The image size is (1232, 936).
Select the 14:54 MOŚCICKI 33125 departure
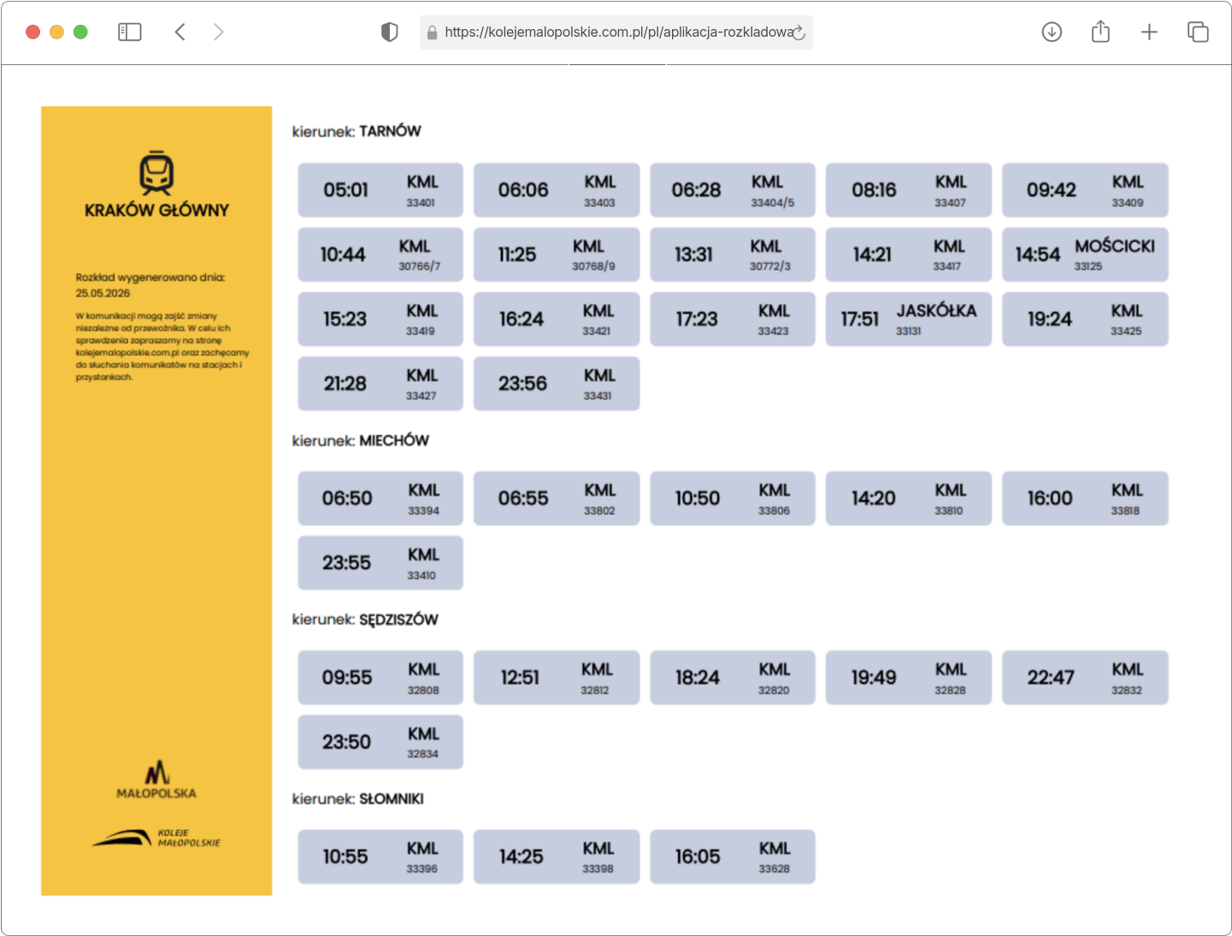pyautogui.click(x=1085, y=255)
